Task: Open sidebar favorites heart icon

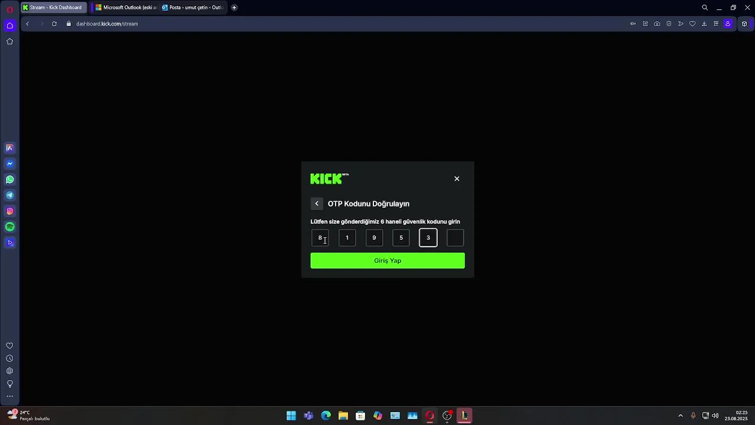Action: pyautogui.click(x=9, y=346)
